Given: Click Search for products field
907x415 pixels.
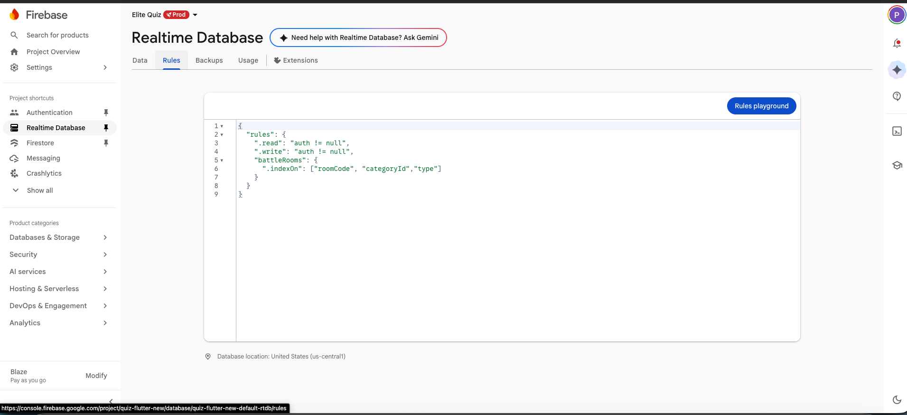Looking at the screenshot, I should point(57,35).
